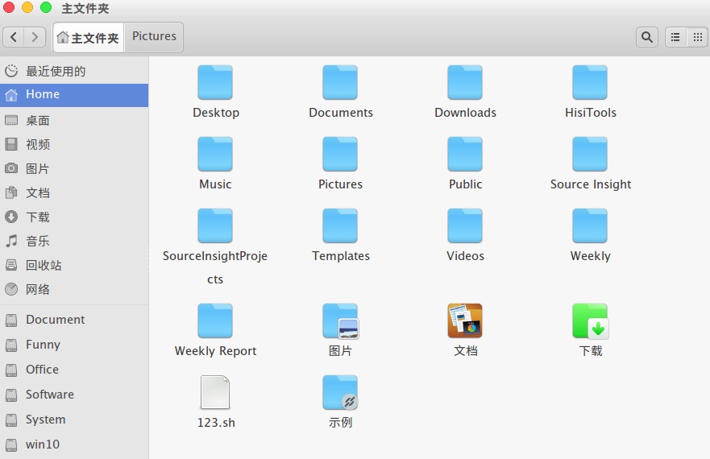Screen dimensions: 710x459
Task: Open 最近使用的 in the sidebar
Action: pos(74,71)
